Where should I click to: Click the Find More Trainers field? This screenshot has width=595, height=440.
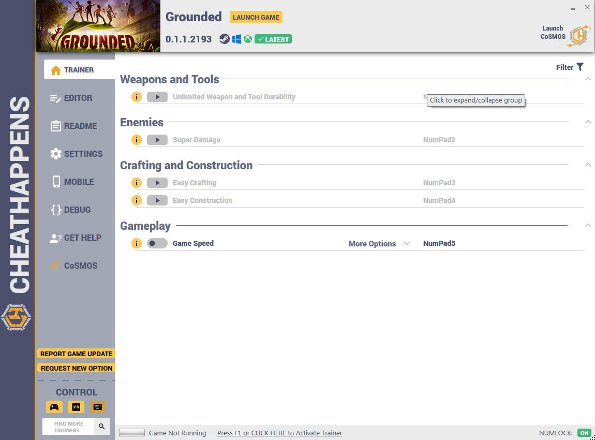click(x=68, y=427)
